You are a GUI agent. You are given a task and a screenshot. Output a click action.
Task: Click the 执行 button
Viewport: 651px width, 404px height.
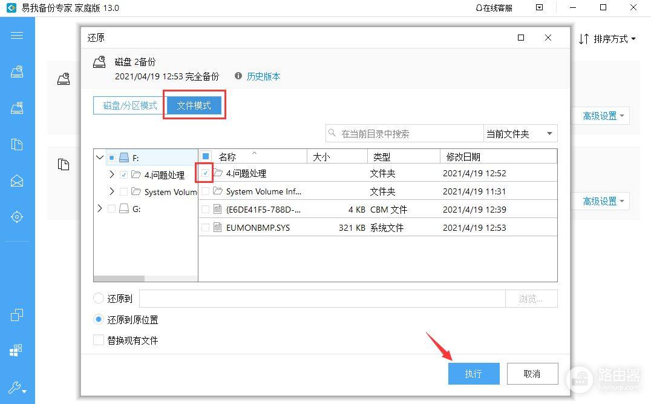[473, 374]
